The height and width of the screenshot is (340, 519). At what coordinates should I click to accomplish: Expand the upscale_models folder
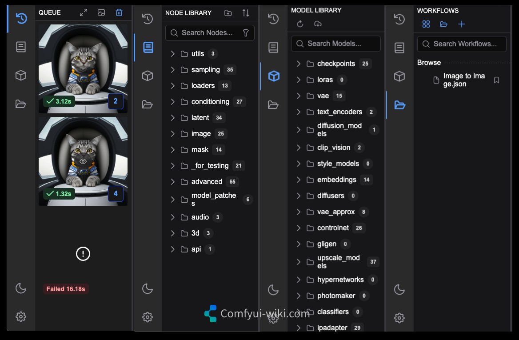(x=298, y=262)
